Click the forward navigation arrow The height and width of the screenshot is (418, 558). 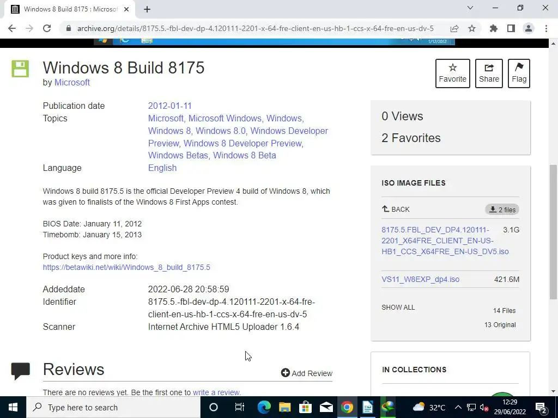[x=29, y=28]
